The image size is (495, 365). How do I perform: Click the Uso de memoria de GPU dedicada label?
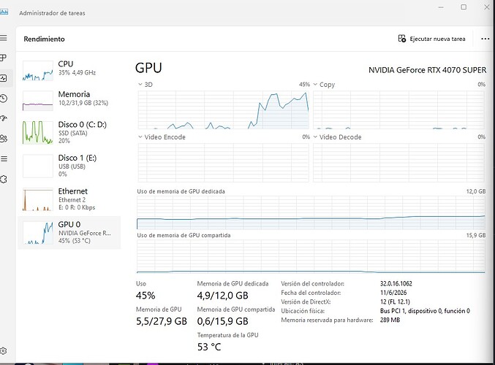click(181, 191)
